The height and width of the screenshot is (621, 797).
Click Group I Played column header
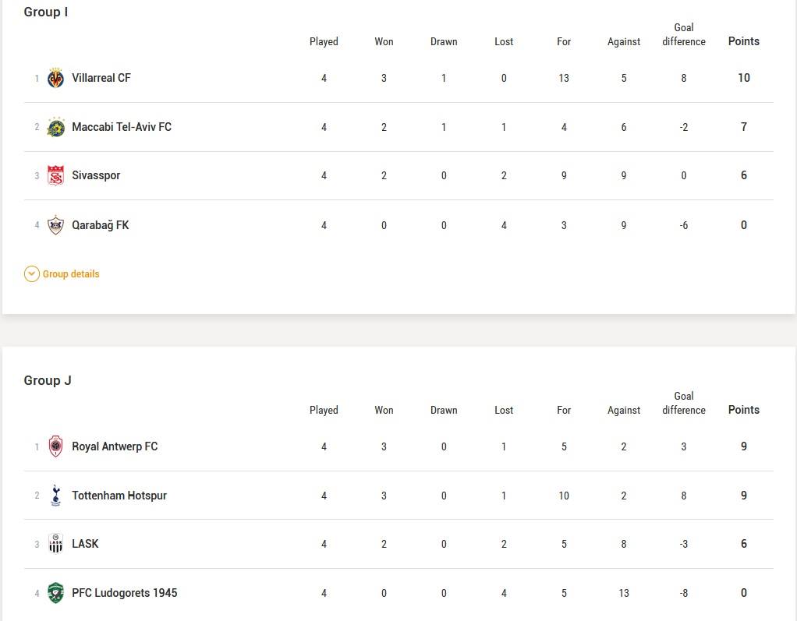(324, 41)
